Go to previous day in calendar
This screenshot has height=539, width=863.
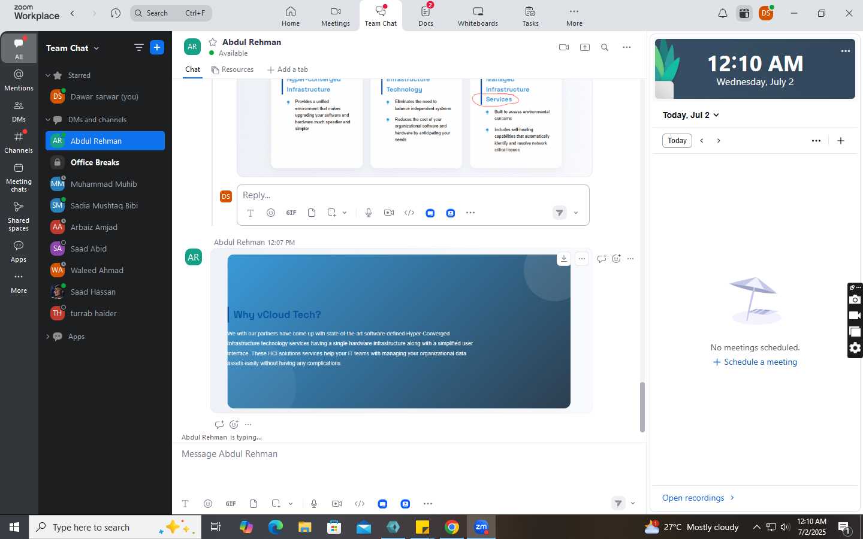tap(702, 141)
